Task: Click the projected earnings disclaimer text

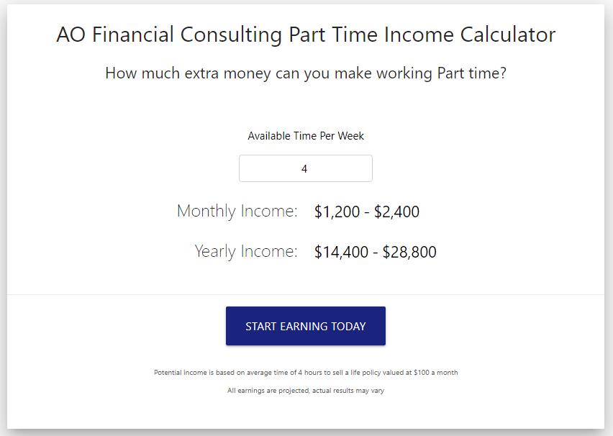Action: tap(305, 389)
